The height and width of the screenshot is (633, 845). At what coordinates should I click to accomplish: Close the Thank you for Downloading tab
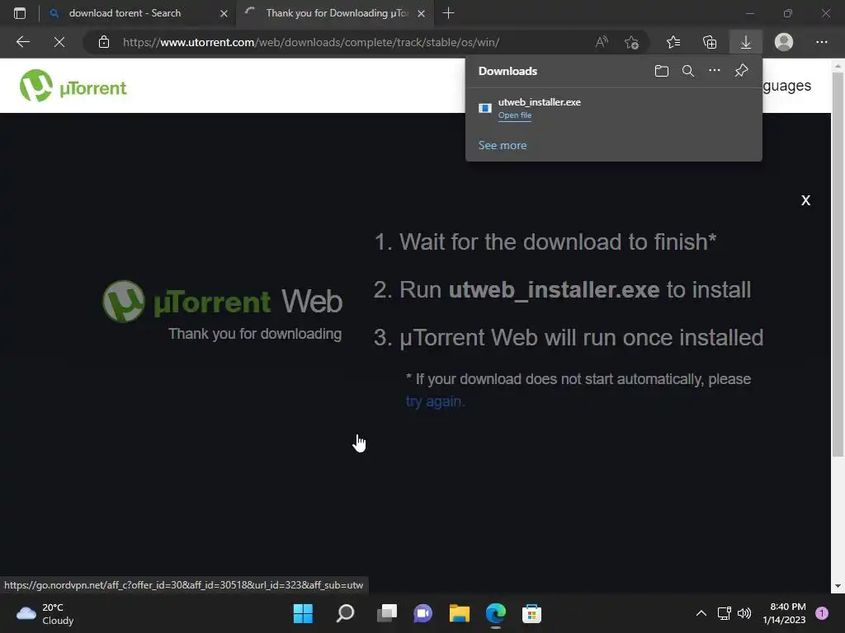pos(422,13)
